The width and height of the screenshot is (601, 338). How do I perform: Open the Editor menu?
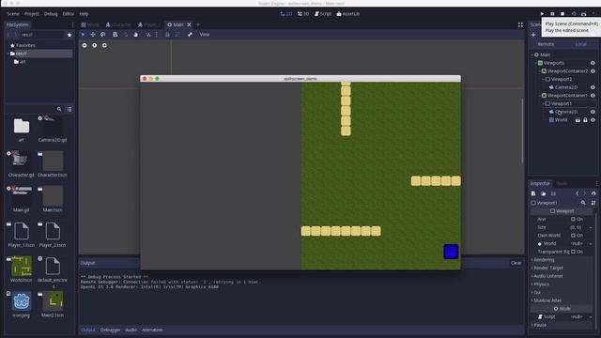pos(69,14)
